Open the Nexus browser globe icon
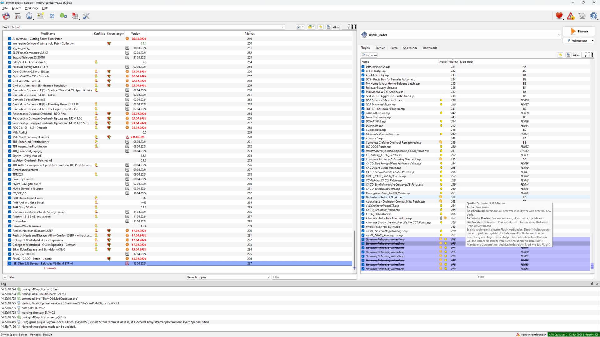Image resolution: width=600 pixels, height=337 pixels. pos(29,16)
